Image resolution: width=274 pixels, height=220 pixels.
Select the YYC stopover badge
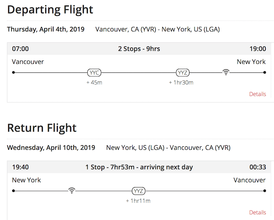coord(94,72)
